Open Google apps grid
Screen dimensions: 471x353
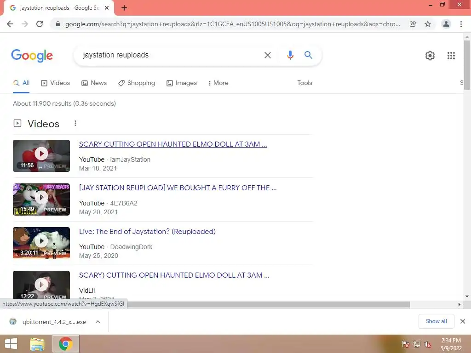coord(451,56)
